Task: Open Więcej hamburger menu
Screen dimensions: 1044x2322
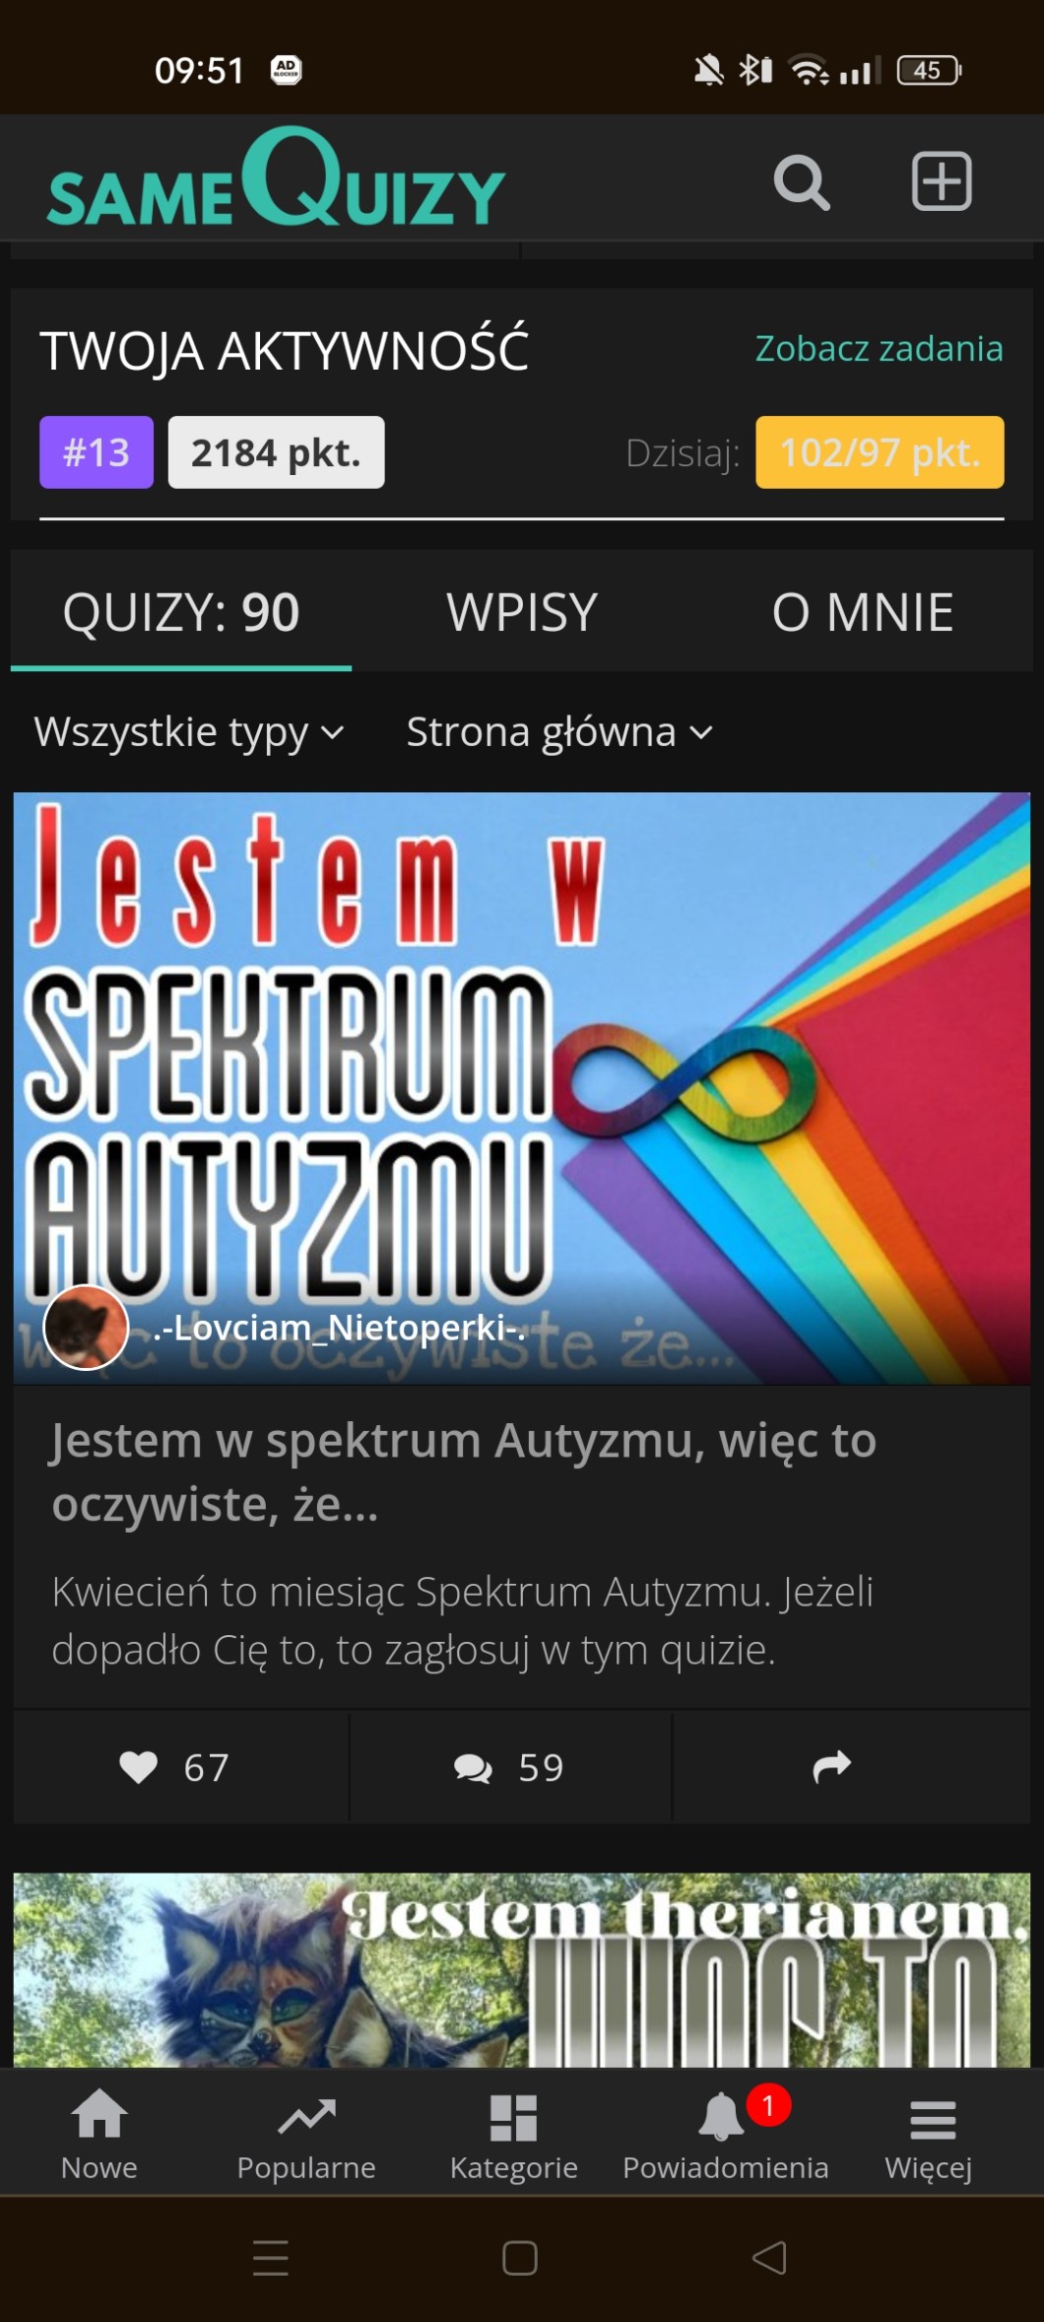Action: [930, 2135]
